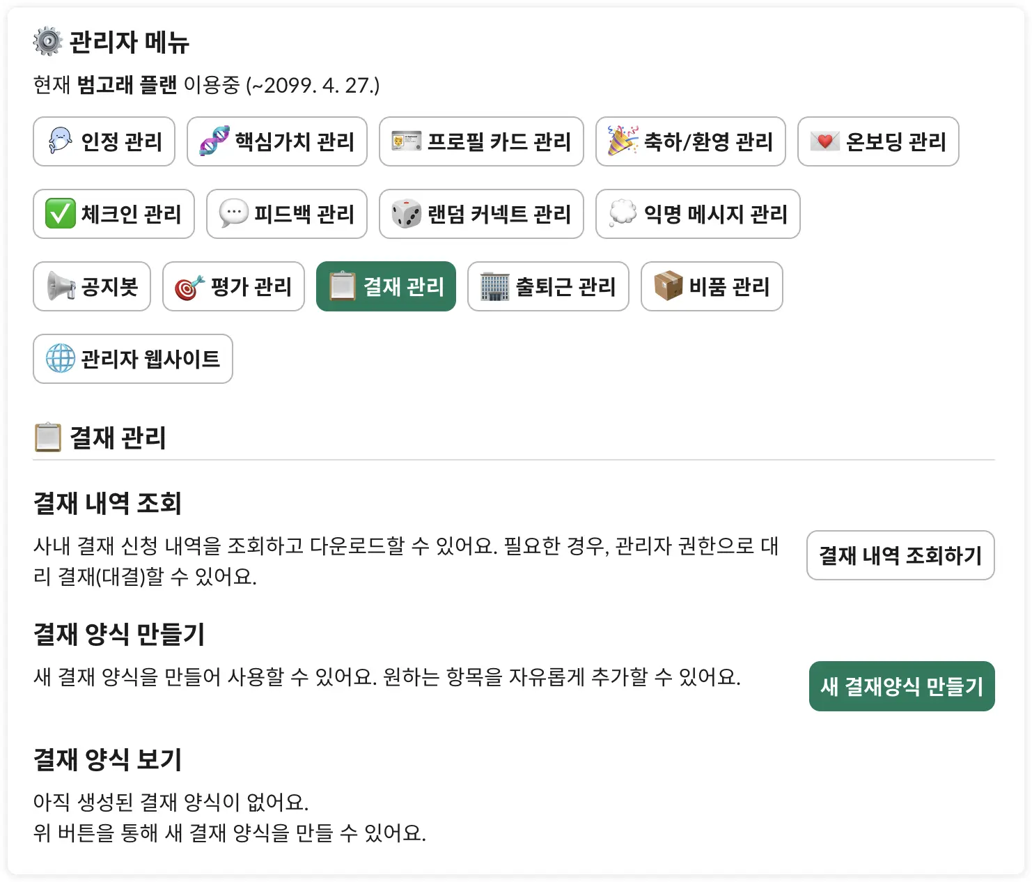1032x882 pixels.
Task: Click the building icon for 출퇴근 관리
Action: pos(494,286)
